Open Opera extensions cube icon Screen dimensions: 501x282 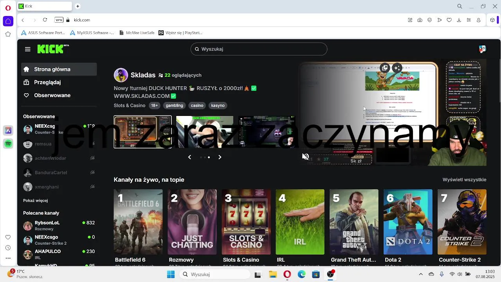click(x=492, y=20)
